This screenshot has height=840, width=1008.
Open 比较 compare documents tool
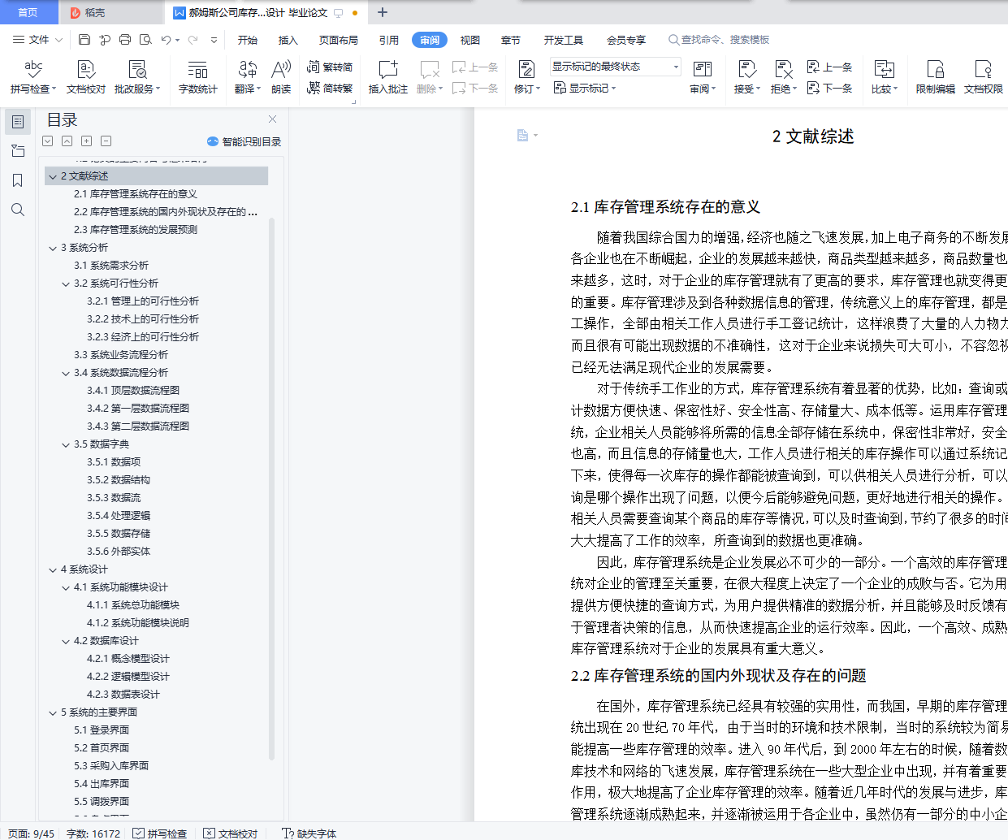click(885, 76)
